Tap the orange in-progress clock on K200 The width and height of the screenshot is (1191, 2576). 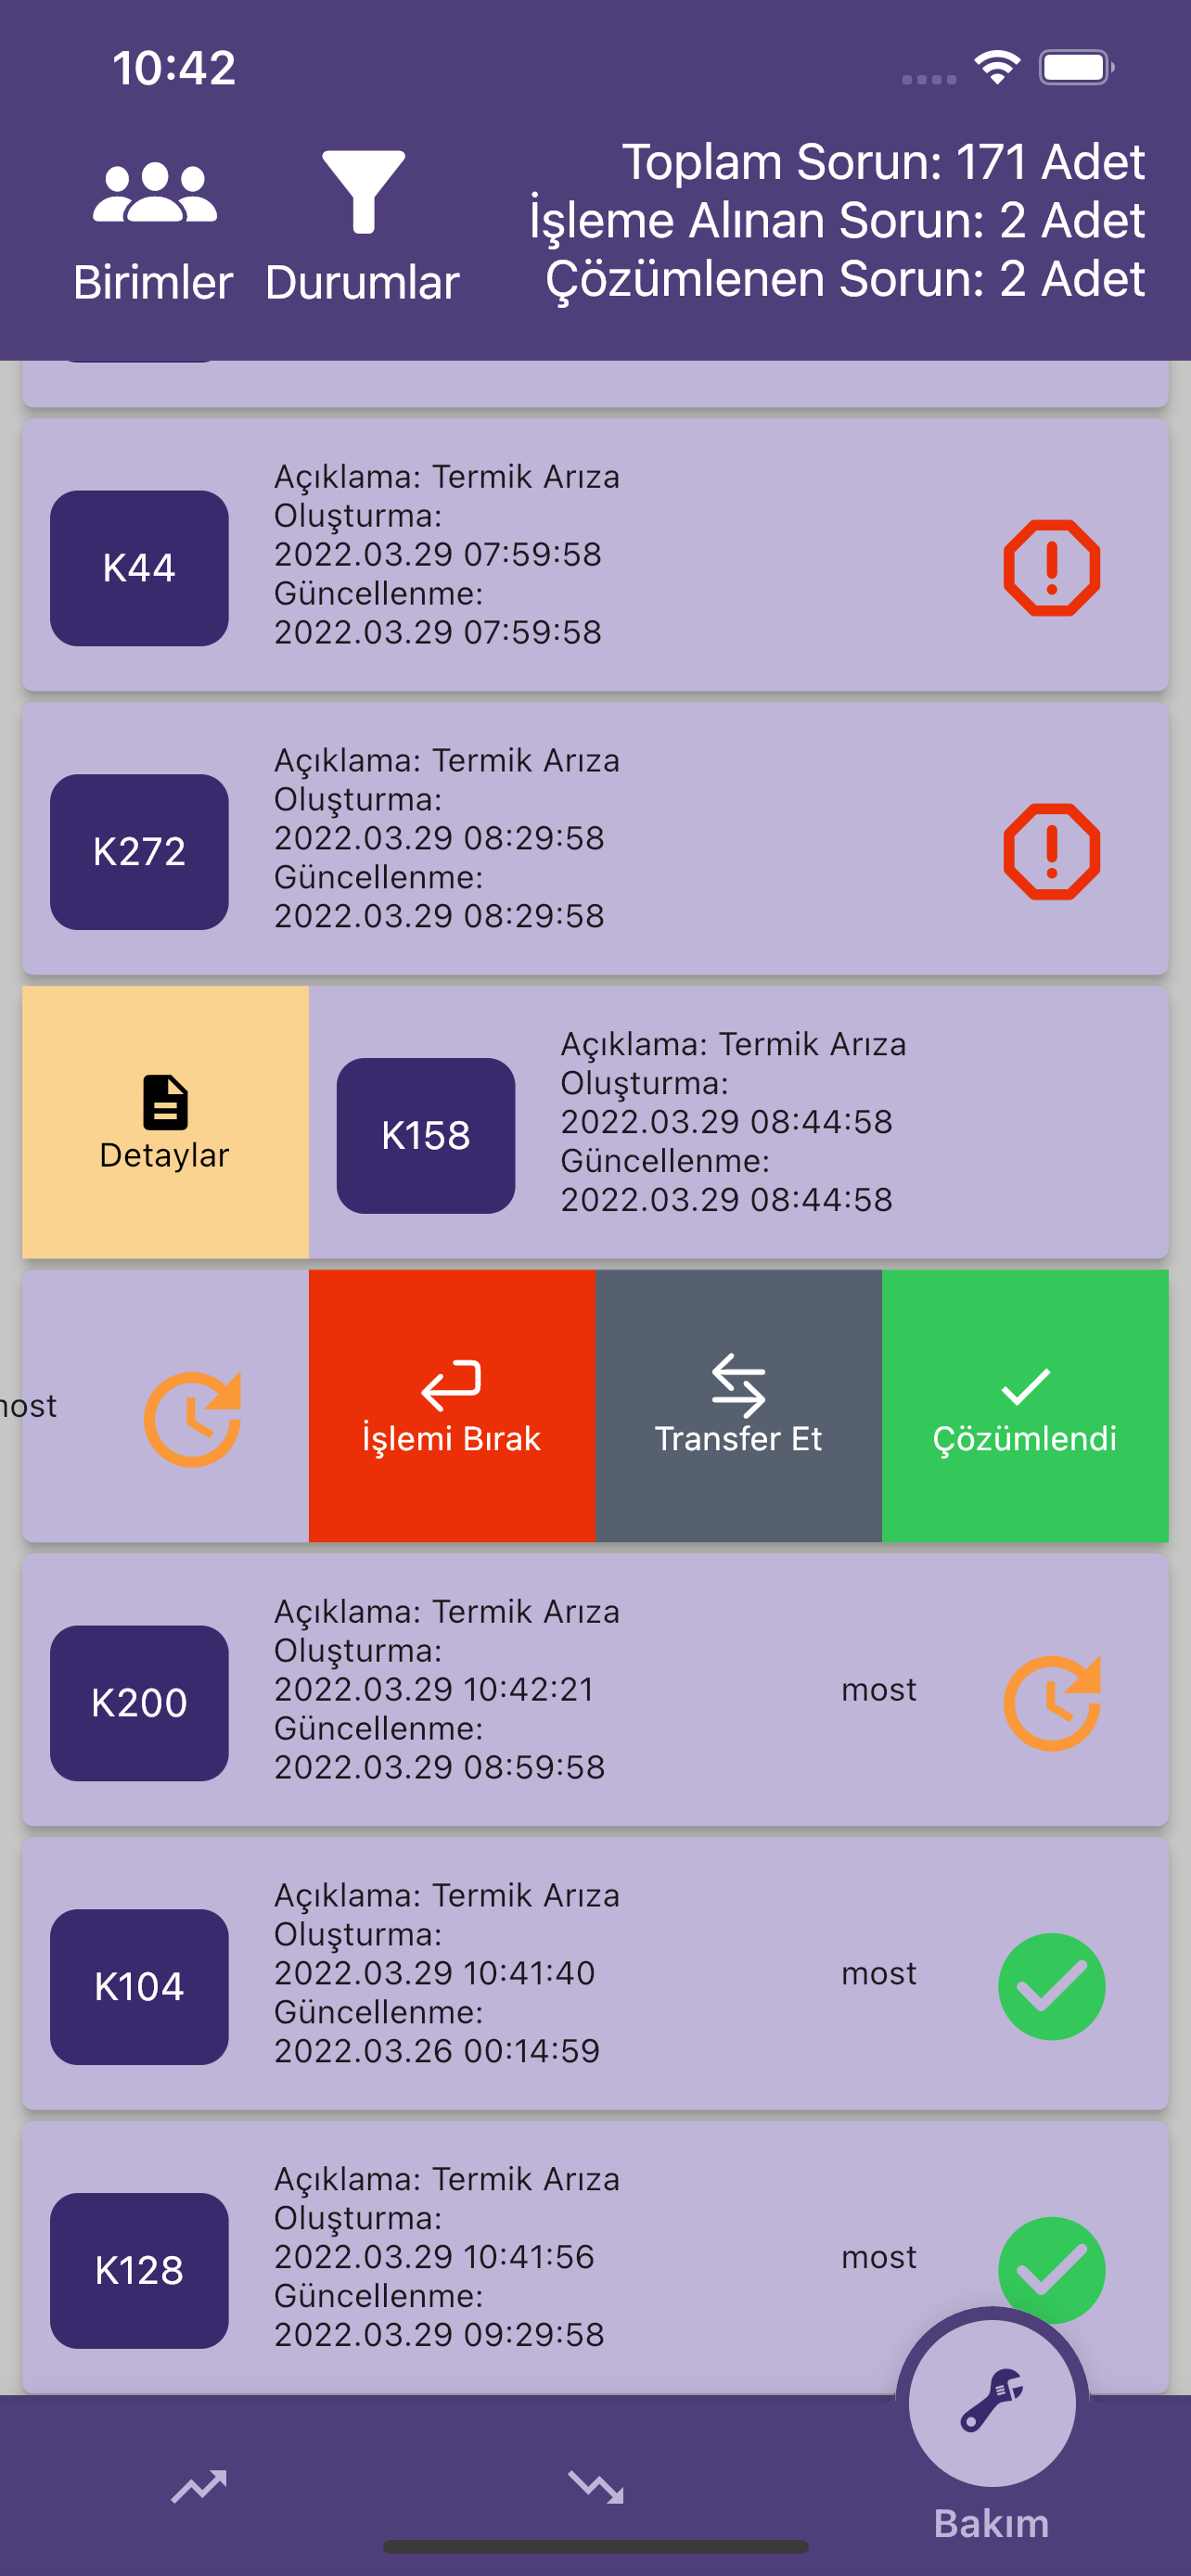[x=1051, y=1703]
